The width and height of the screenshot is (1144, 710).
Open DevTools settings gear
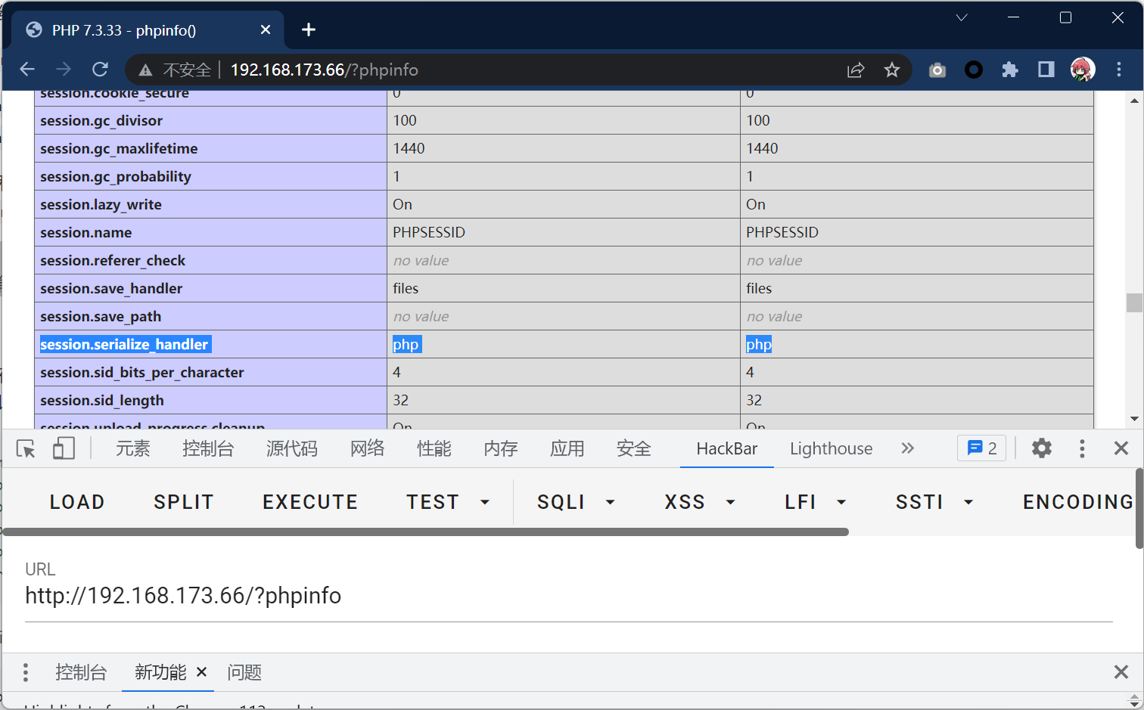[x=1042, y=448]
